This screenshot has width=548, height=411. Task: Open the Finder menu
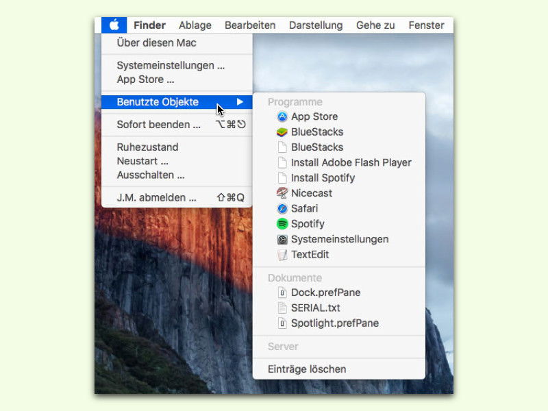coord(149,25)
